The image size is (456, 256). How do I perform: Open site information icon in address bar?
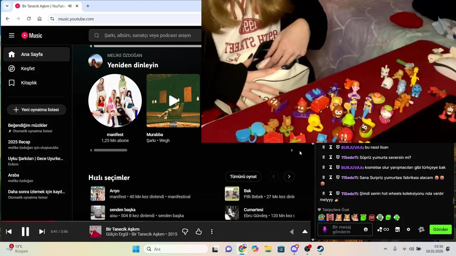(52, 19)
